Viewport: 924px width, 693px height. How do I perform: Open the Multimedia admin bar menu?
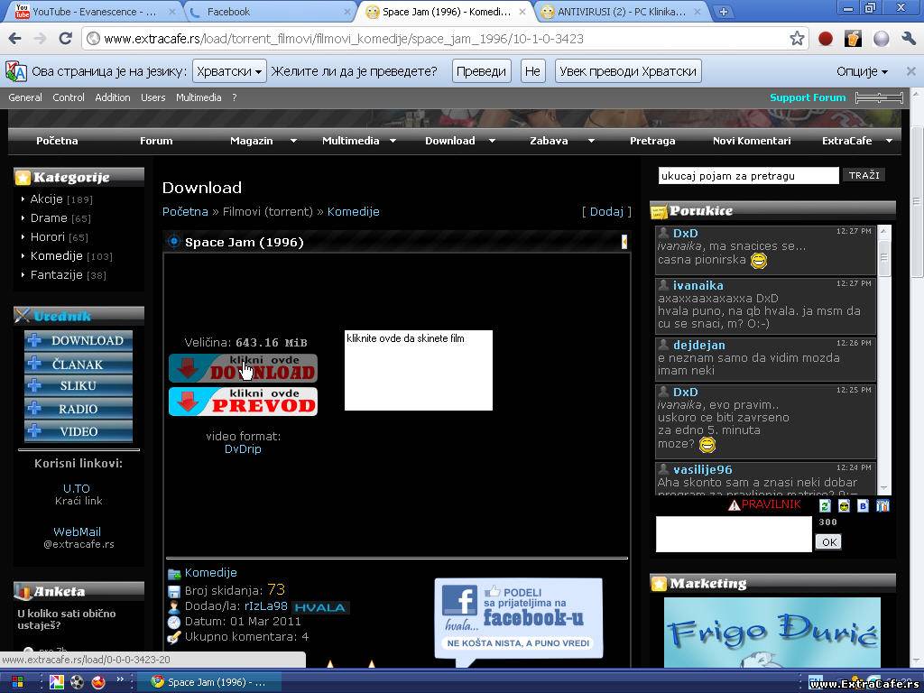coord(199,97)
